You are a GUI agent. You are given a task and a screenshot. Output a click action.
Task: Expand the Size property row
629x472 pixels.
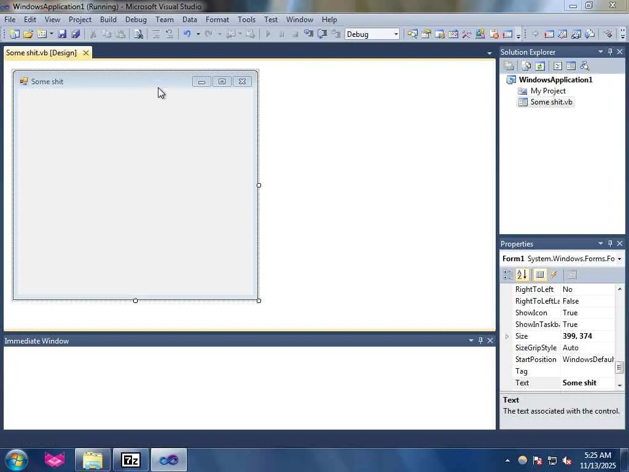pos(507,336)
